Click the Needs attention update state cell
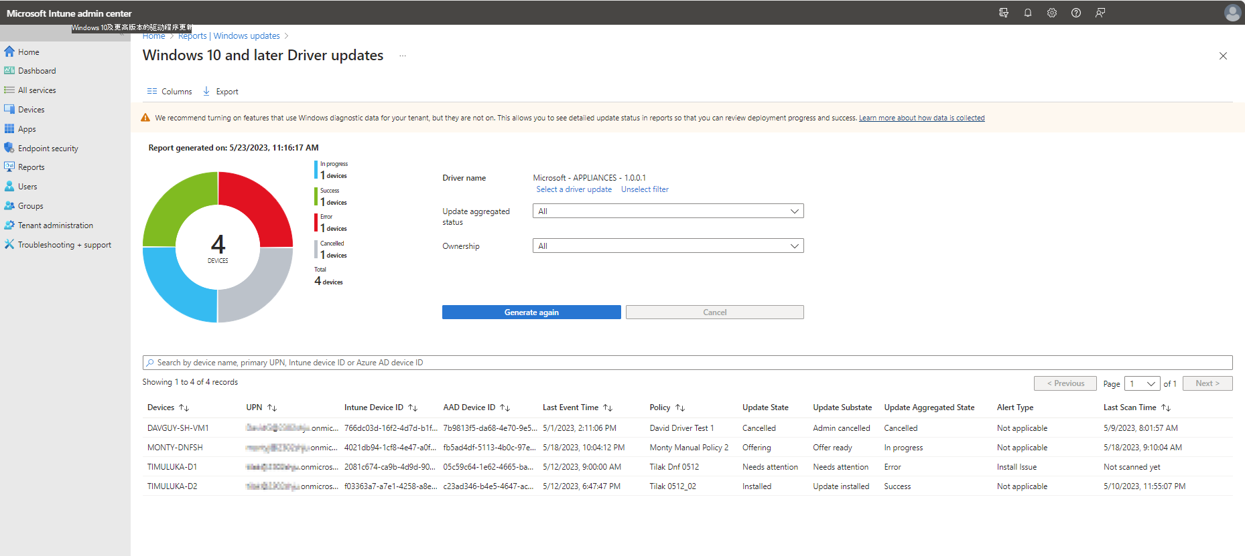Viewport: 1245px width, 556px height. (x=770, y=467)
